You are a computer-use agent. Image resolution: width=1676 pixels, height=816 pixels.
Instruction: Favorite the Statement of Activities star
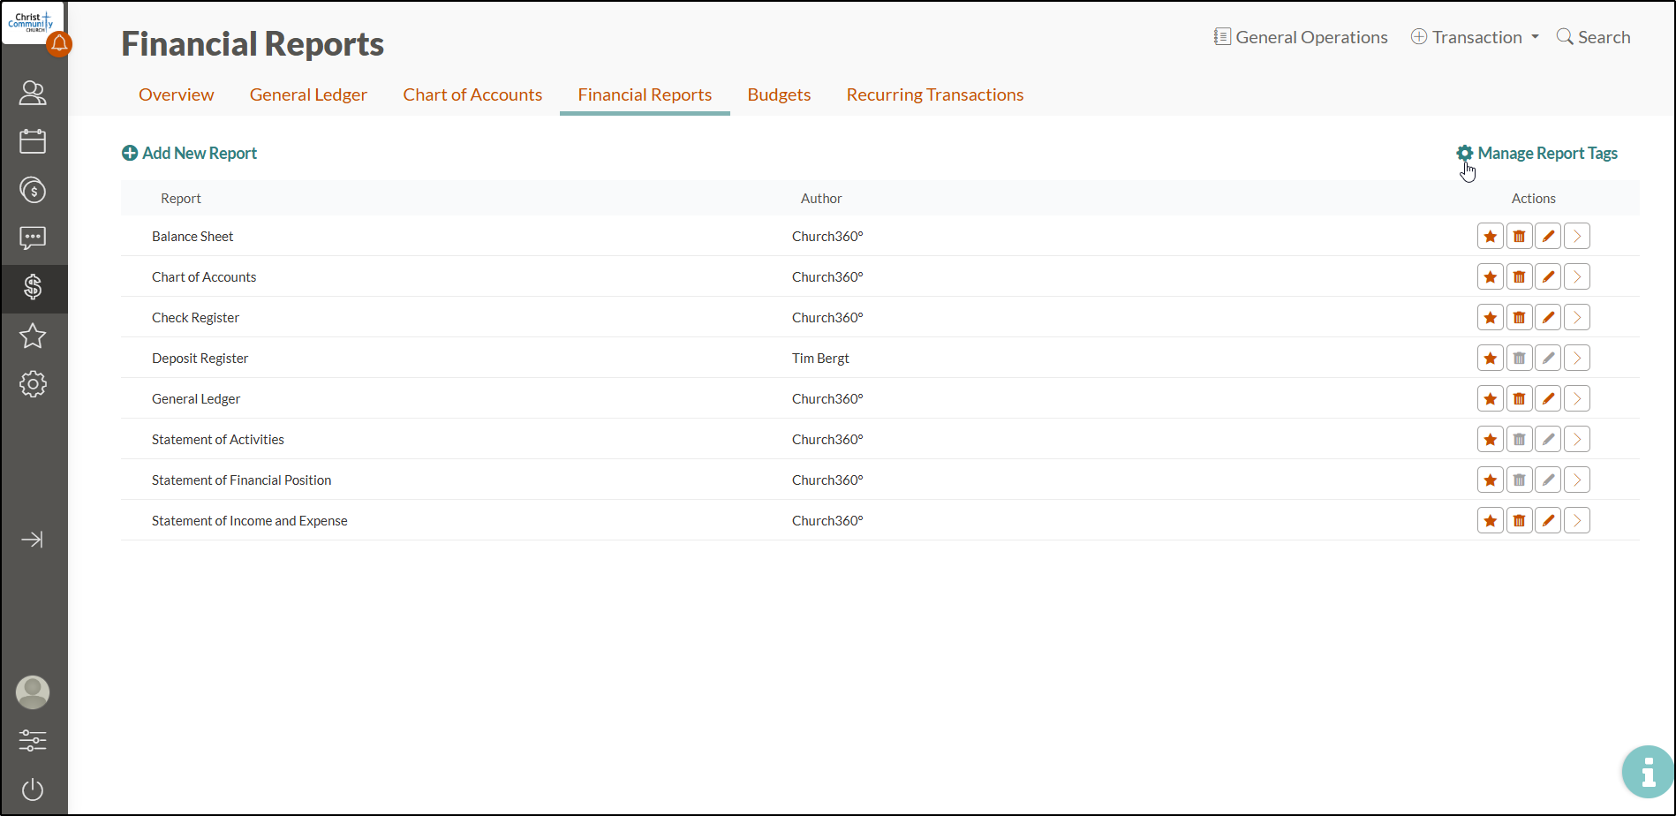pyautogui.click(x=1491, y=440)
